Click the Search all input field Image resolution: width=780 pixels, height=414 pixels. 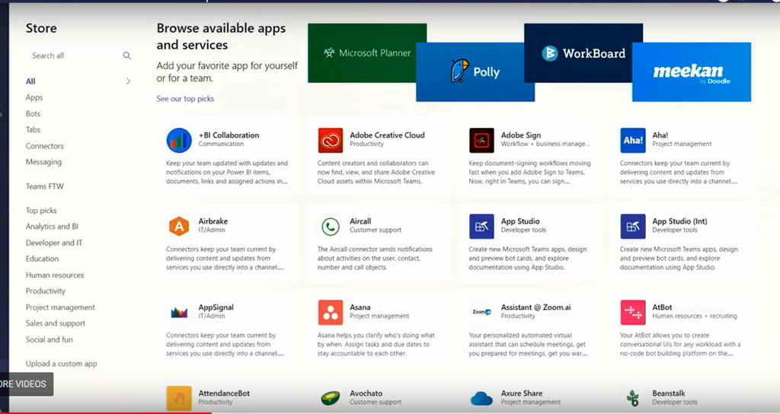(x=72, y=56)
